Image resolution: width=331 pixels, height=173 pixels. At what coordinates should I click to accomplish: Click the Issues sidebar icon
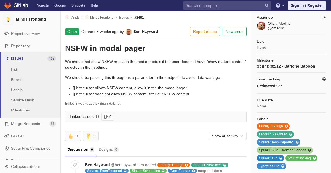click(x=7, y=58)
